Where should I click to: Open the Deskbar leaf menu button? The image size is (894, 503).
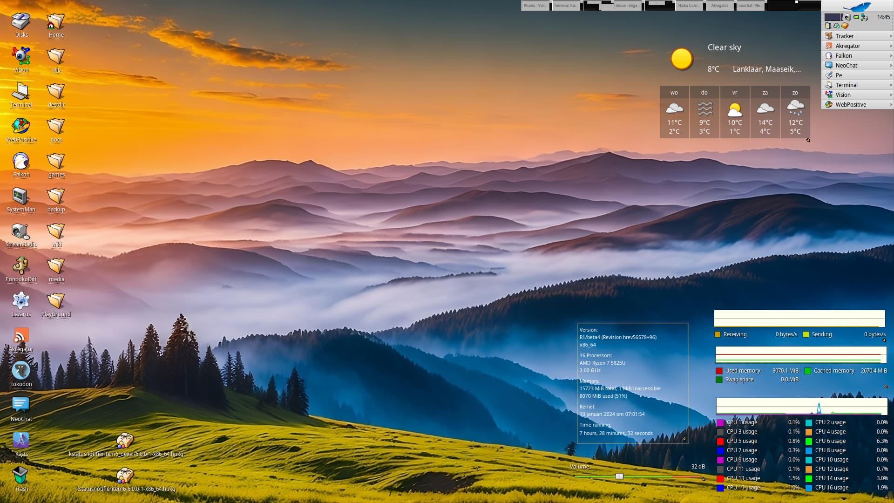pos(857,6)
